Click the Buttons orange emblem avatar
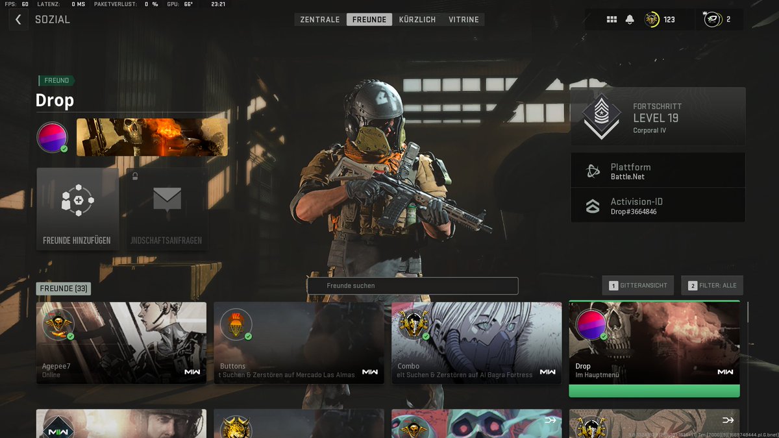Screen dimensions: 779x438 click(x=236, y=324)
